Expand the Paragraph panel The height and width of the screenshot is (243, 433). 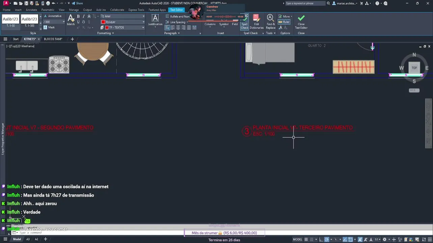point(172,33)
